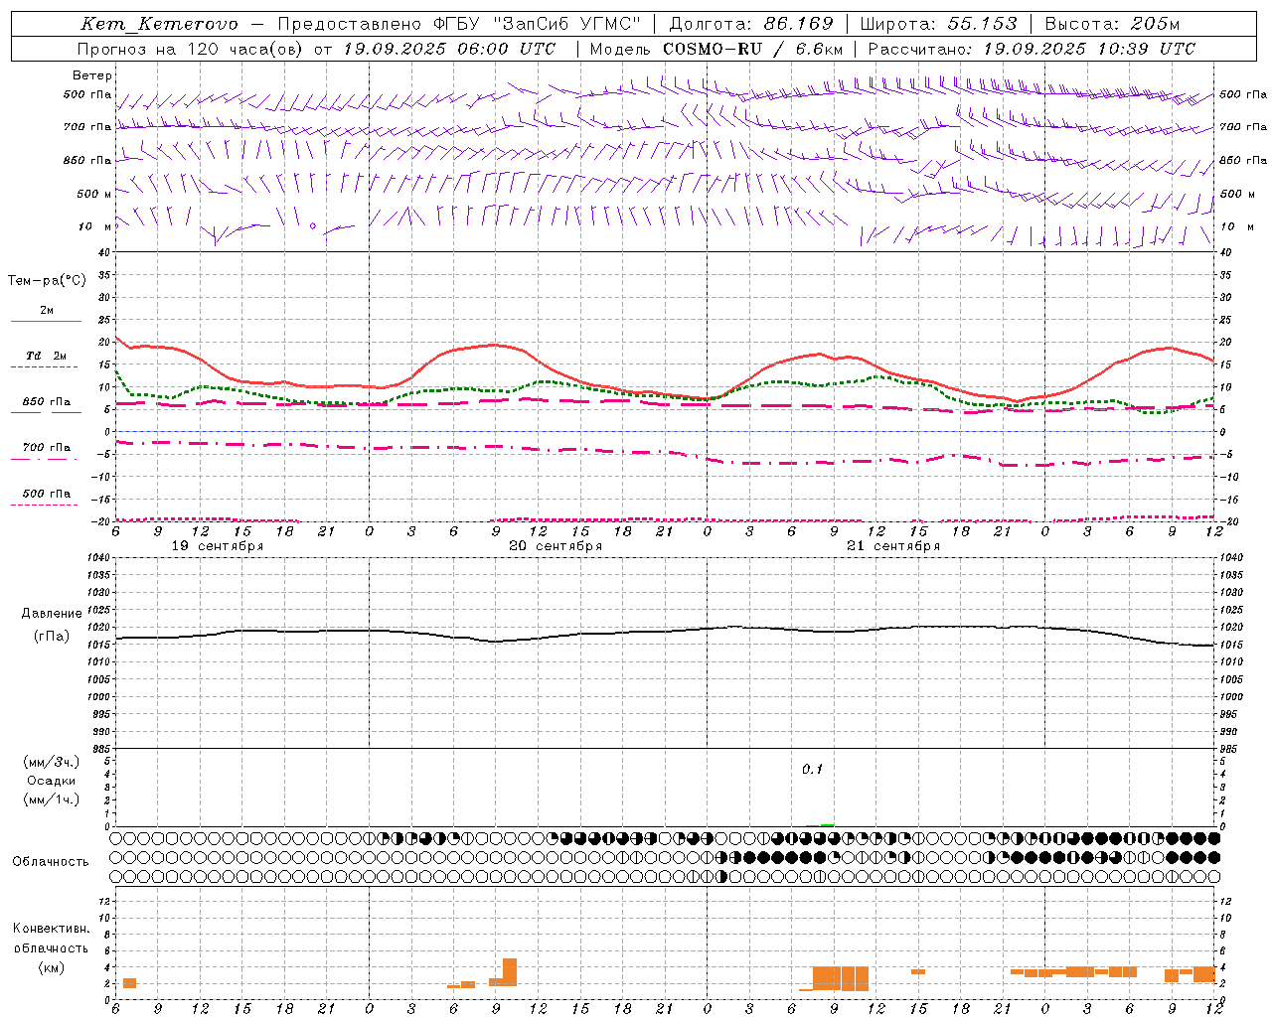This screenshot has height=1017, width=1272.
Task: Click the "Осадки" panel label
Action: (x=52, y=781)
